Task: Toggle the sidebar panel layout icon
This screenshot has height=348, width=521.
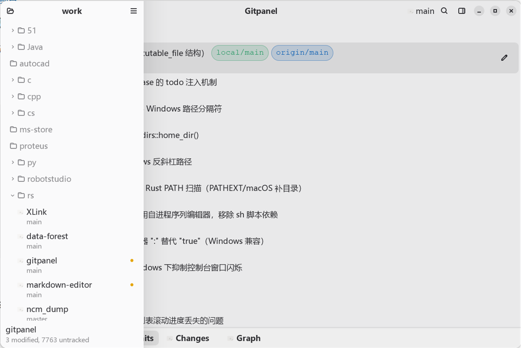Action: tap(462, 11)
